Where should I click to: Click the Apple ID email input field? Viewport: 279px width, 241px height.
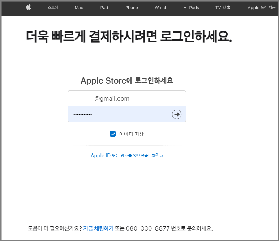(126, 98)
